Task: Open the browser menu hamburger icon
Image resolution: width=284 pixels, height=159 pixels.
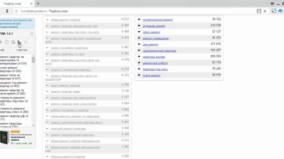Action: (272, 4)
